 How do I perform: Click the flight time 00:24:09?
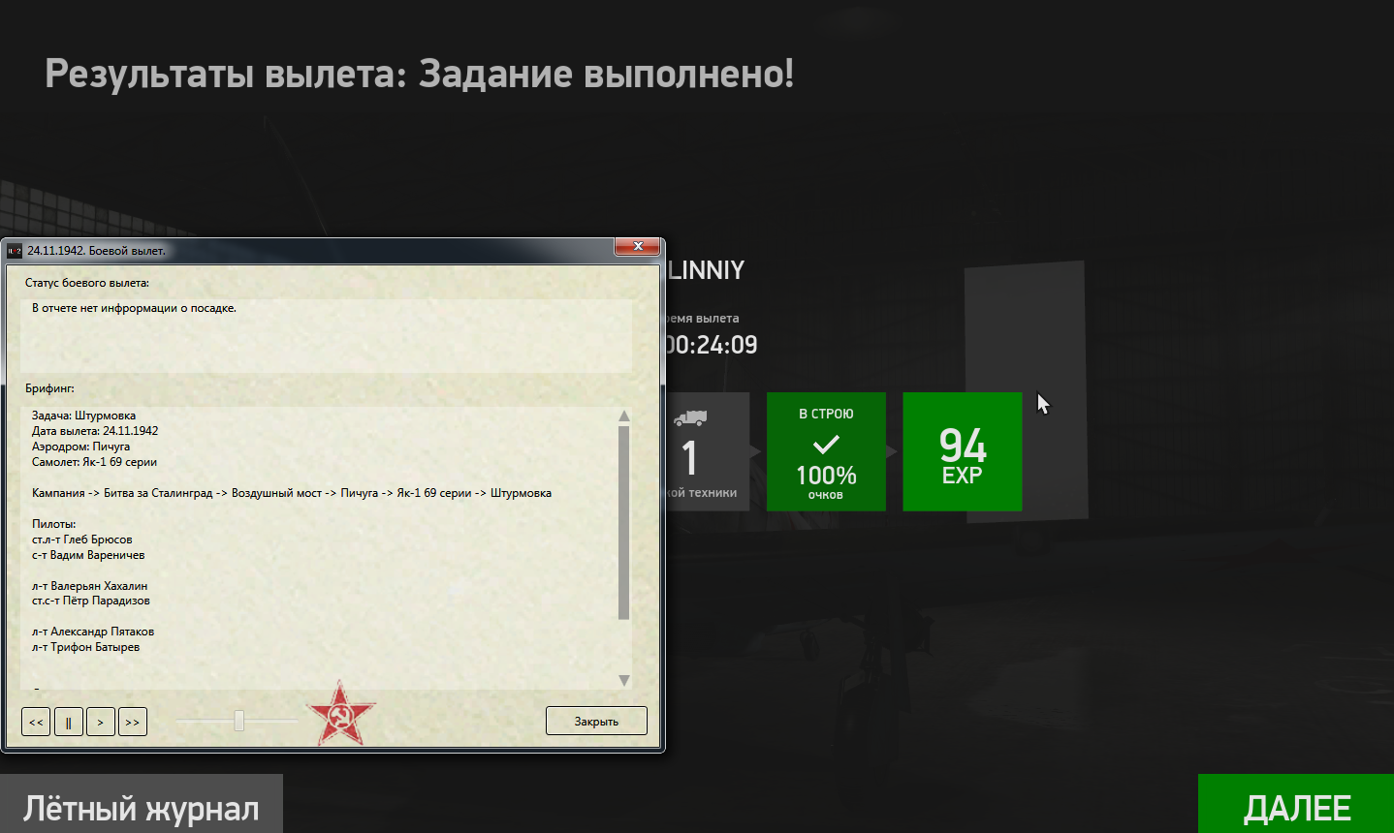(x=712, y=345)
